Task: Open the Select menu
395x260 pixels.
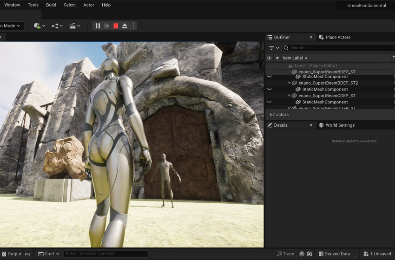Action: [70, 5]
